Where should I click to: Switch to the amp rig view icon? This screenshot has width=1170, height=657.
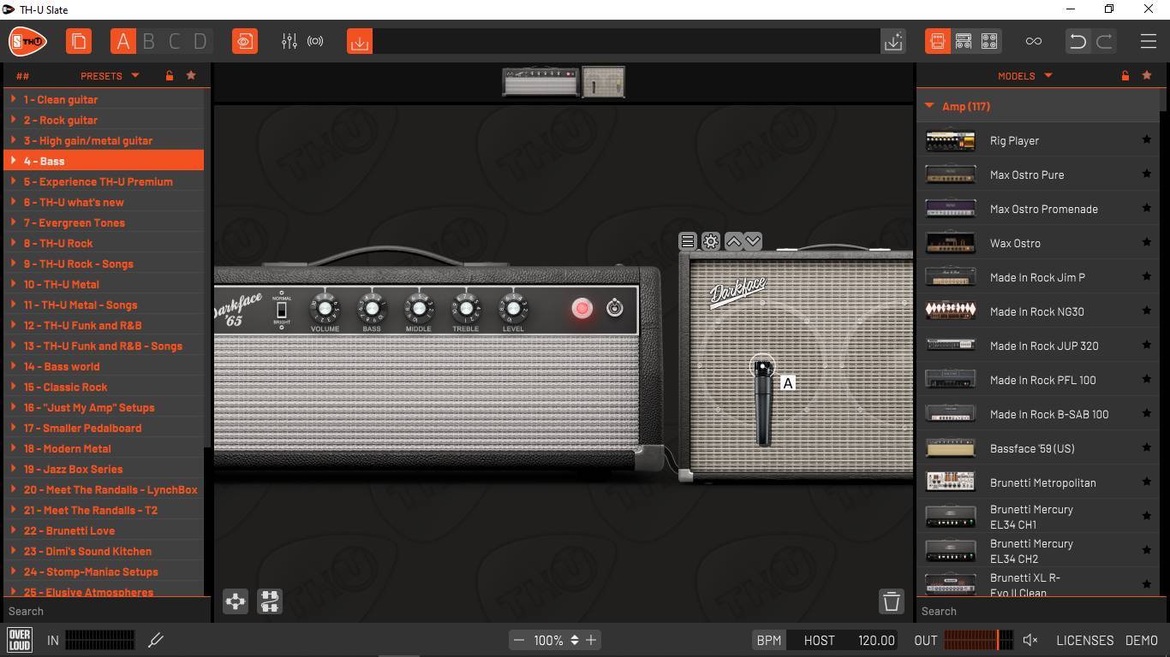(x=938, y=41)
